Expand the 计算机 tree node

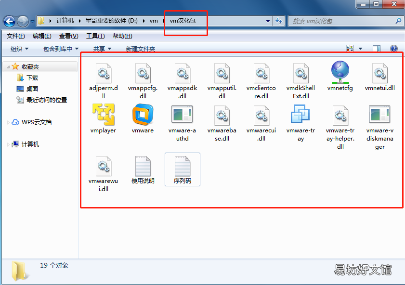pos(8,144)
